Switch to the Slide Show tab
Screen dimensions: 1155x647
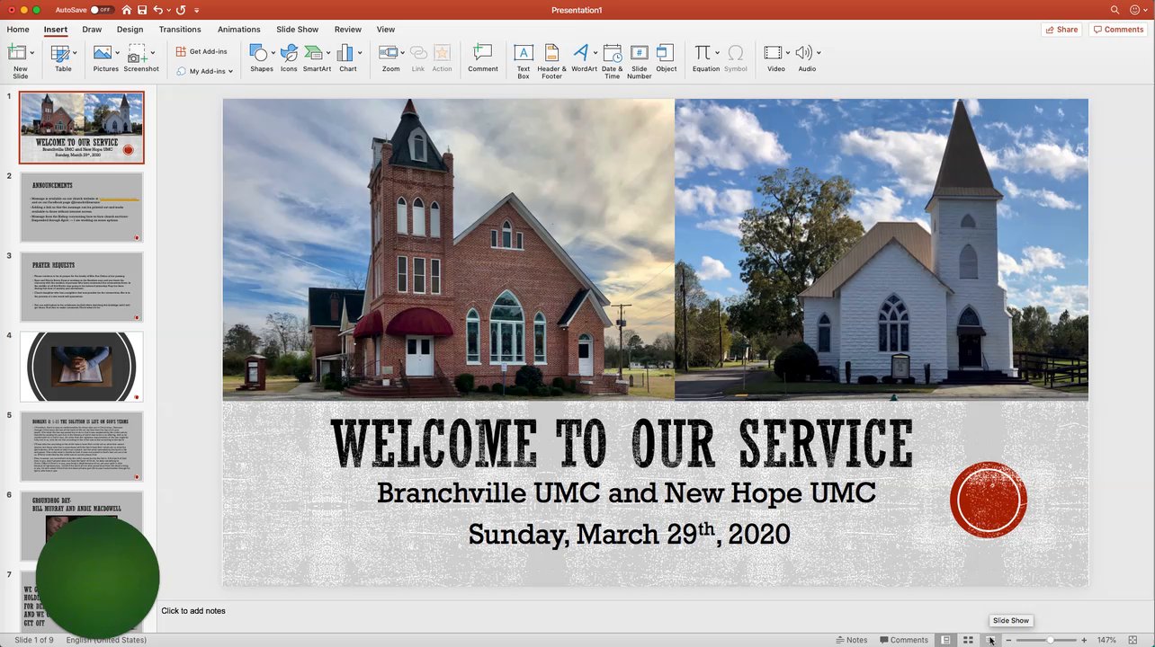[297, 30]
